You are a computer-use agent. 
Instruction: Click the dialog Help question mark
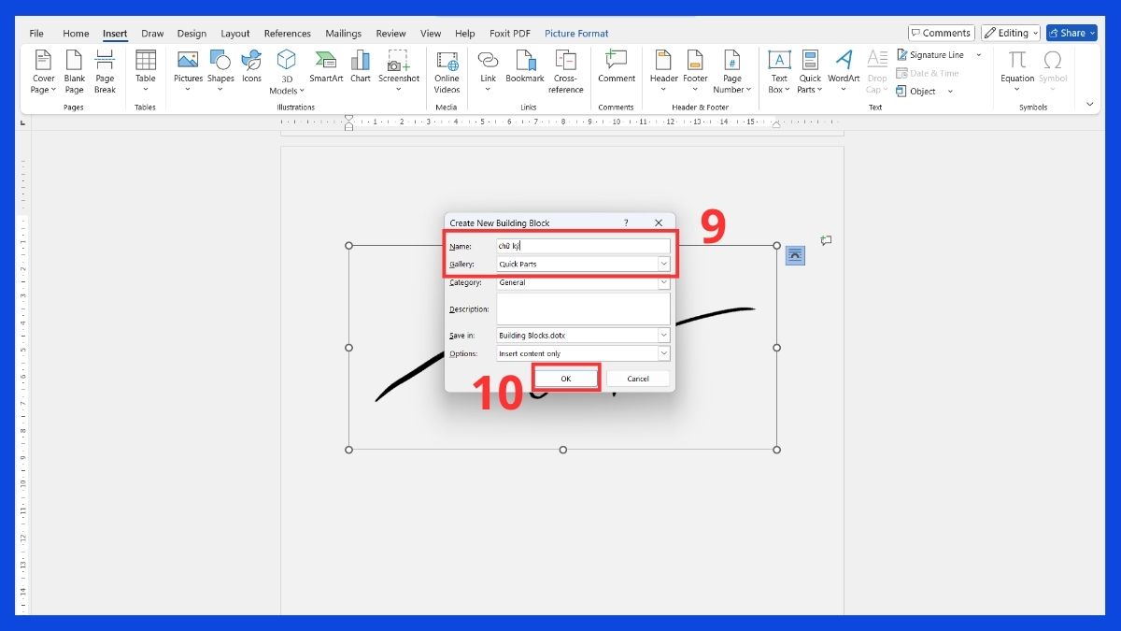point(626,222)
